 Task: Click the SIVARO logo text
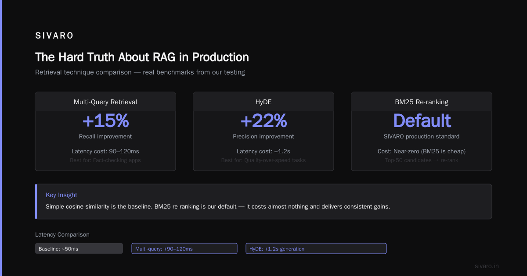click(x=54, y=36)
